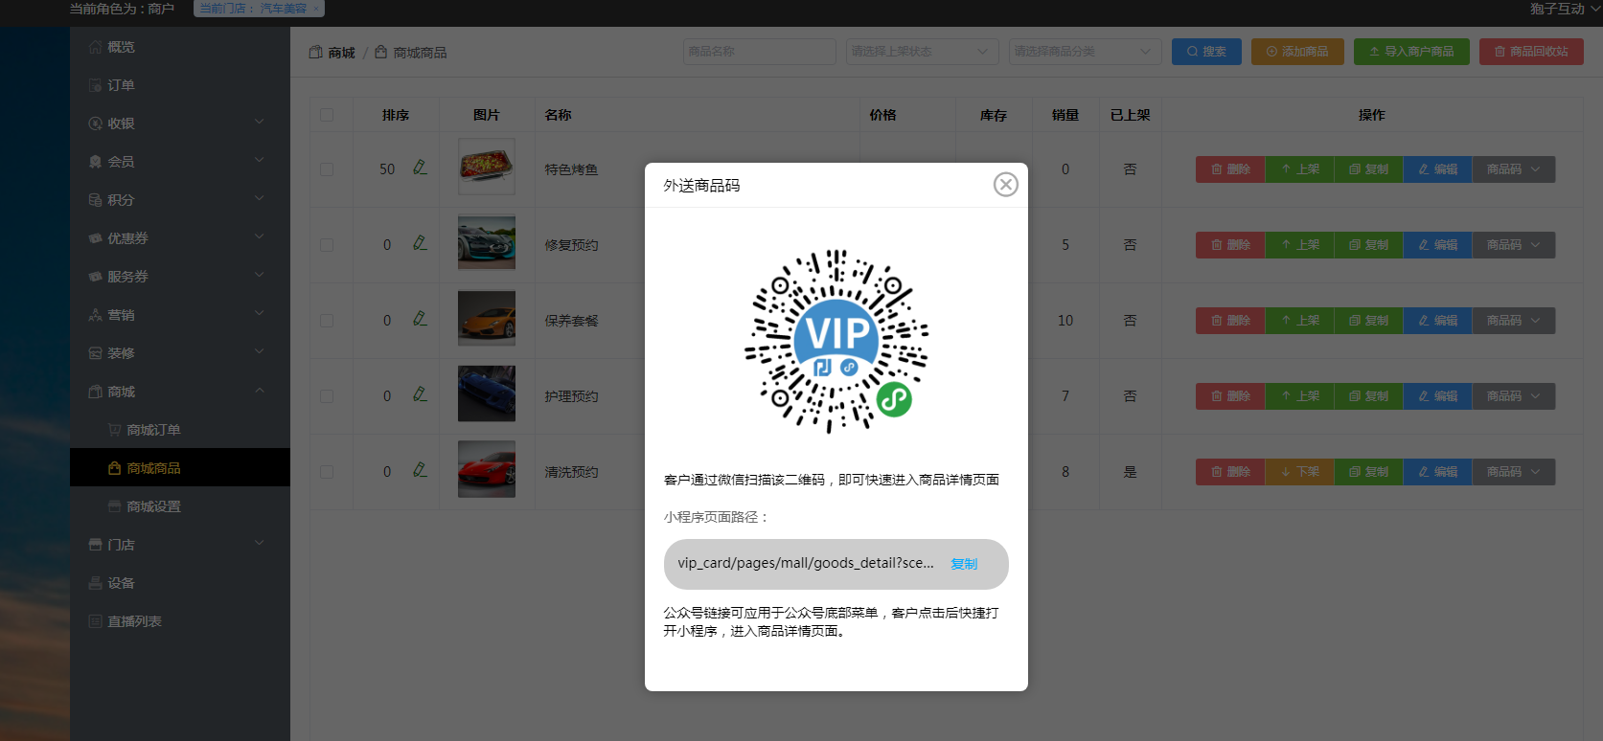The image size is (1603, 741).
Task: Check the 护理预约 row checkbox
Action: 327,396
